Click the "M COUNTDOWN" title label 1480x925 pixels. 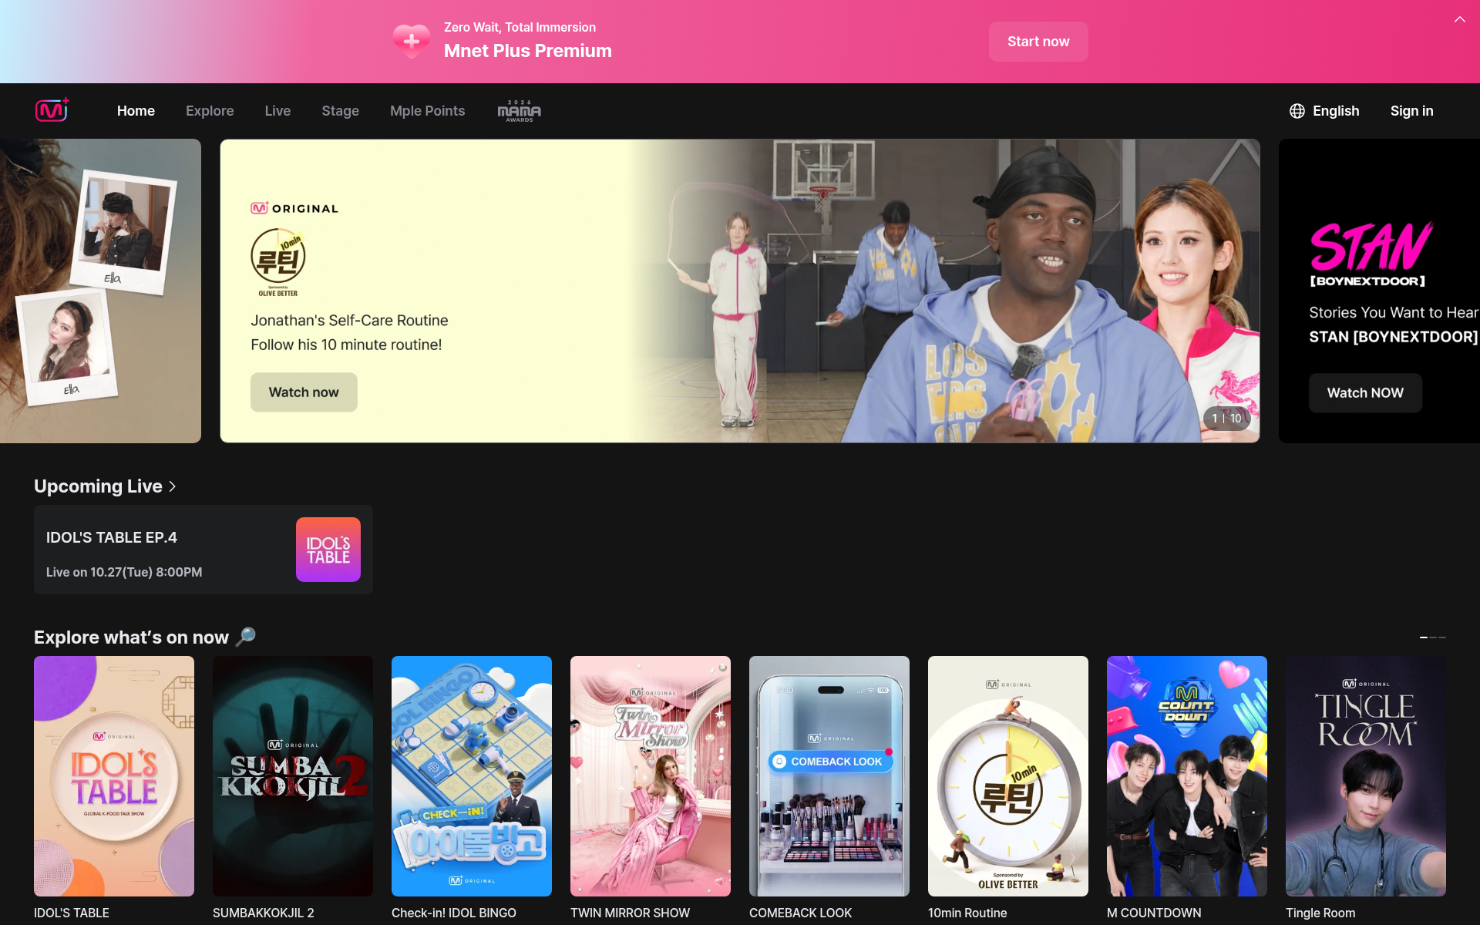click(1154, 913)
